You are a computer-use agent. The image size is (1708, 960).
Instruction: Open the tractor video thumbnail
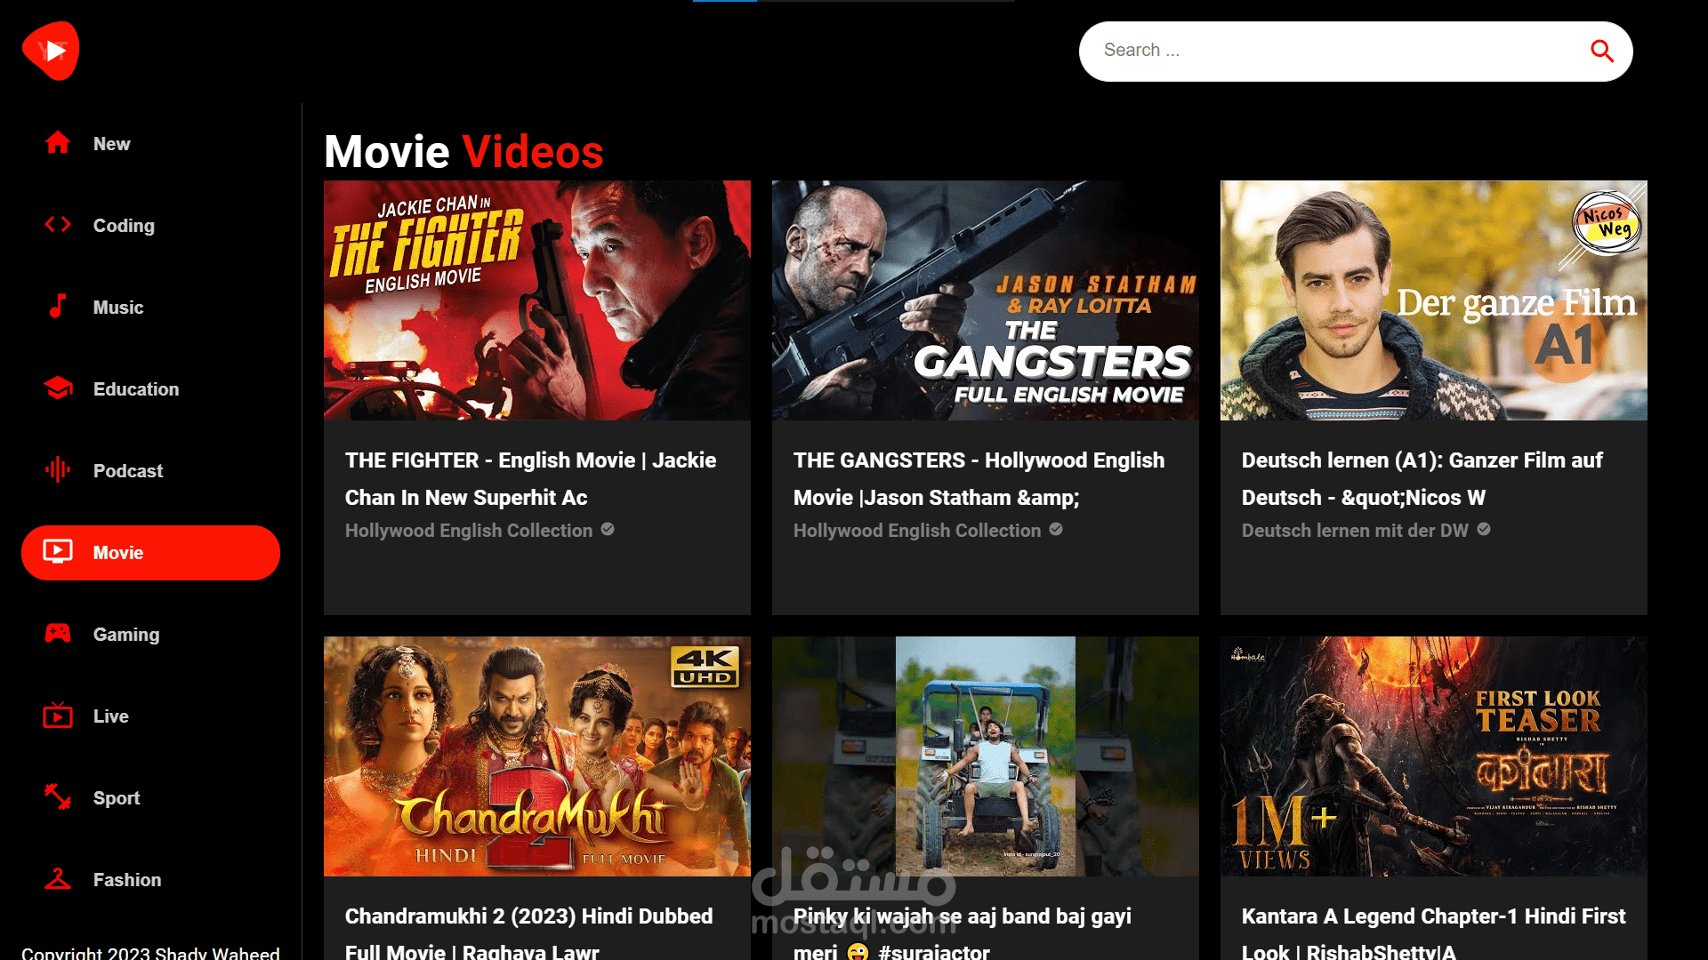(986, 756)
